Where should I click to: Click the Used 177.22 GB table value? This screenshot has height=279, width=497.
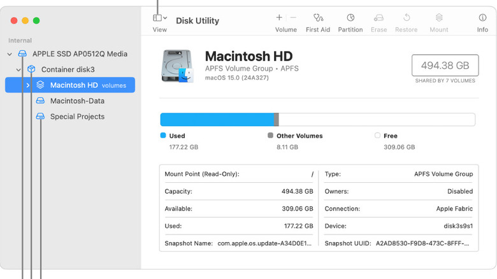(299, 226)
